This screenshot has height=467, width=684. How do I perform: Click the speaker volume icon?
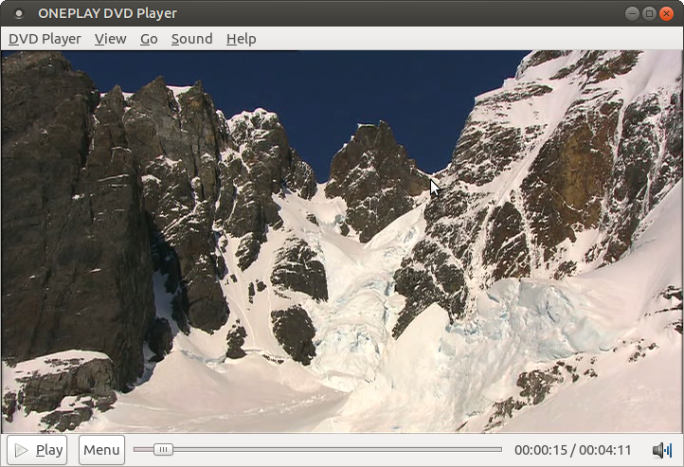[x=661, y=450]
